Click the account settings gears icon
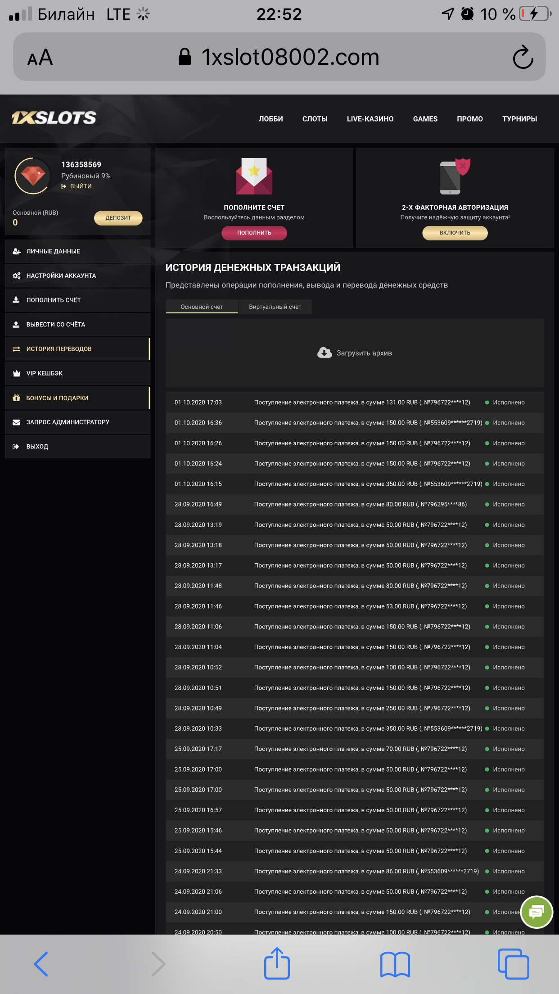Viewport: 559px width, 994px height. pos(17,276)
